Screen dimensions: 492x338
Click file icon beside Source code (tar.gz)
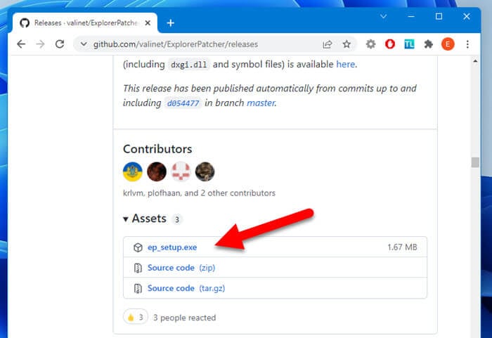[138, 288]
